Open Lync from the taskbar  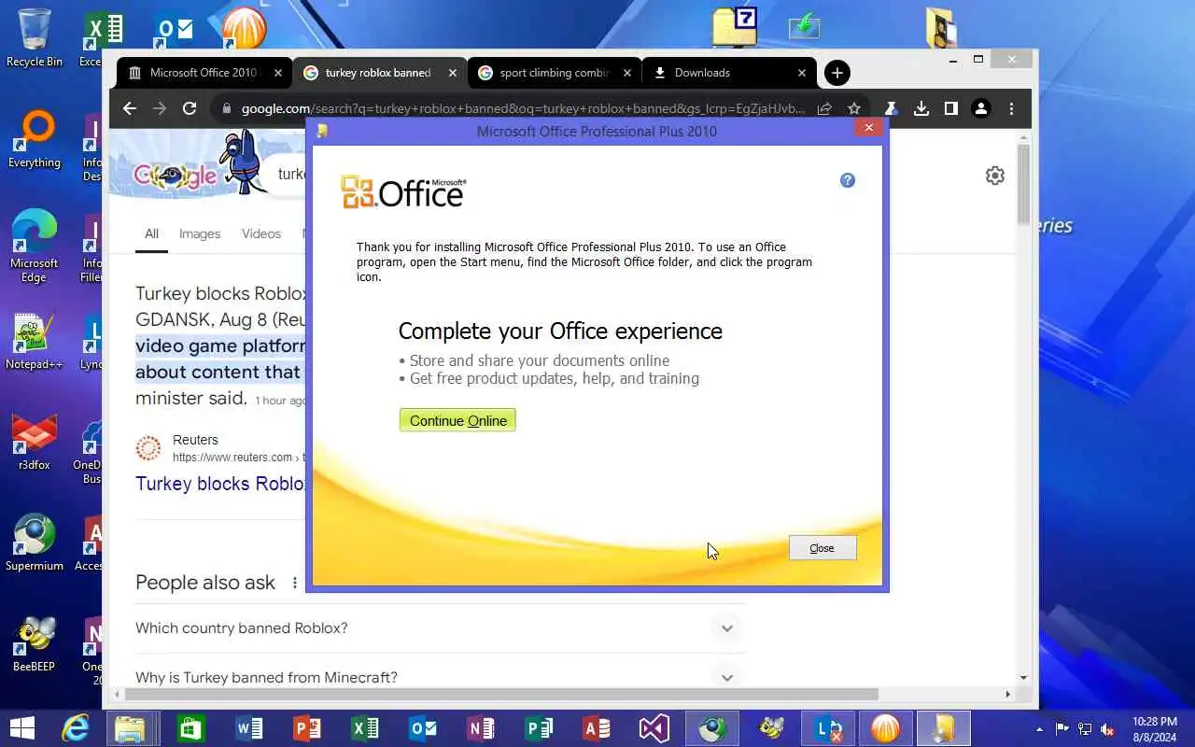(x=828, y=728)
